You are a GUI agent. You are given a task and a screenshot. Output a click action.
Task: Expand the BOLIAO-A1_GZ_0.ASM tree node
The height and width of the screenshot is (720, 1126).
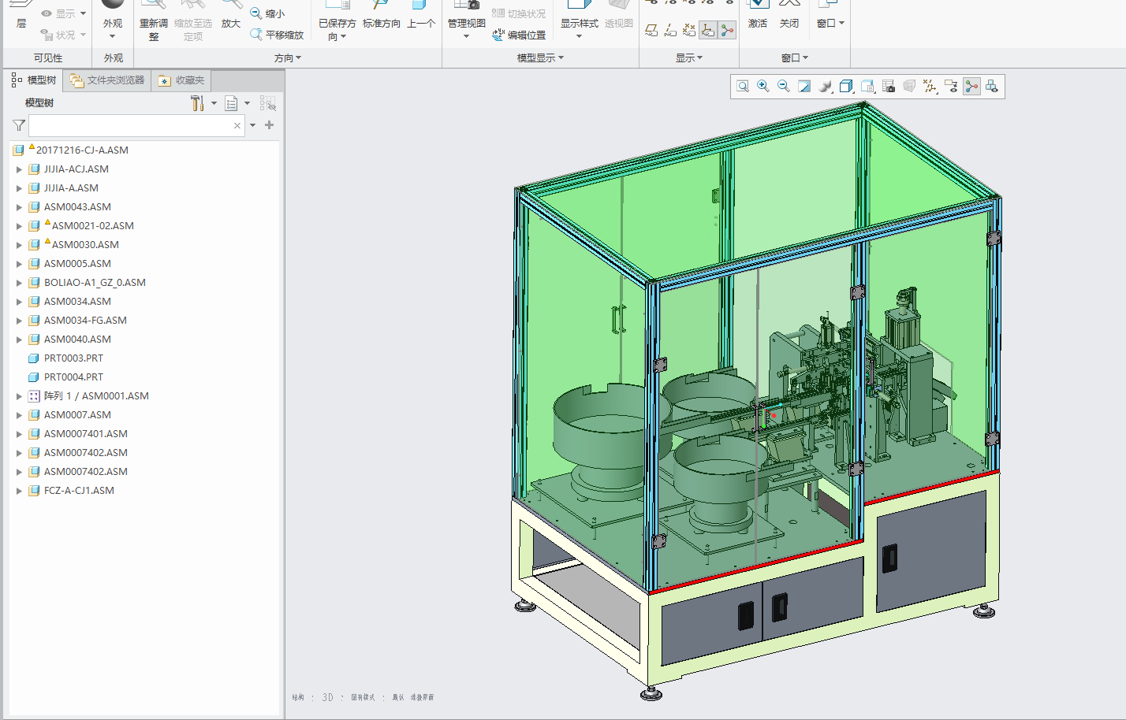point(19,283)
